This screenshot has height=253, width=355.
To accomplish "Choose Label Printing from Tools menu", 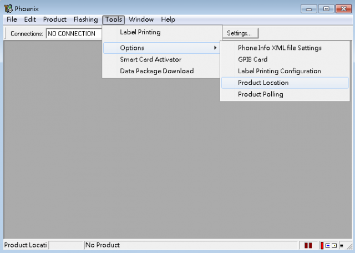I will [161, 32].
